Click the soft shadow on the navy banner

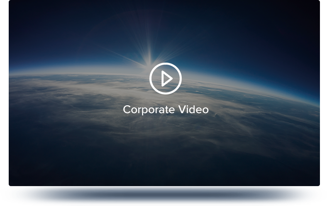click(166, 194)
